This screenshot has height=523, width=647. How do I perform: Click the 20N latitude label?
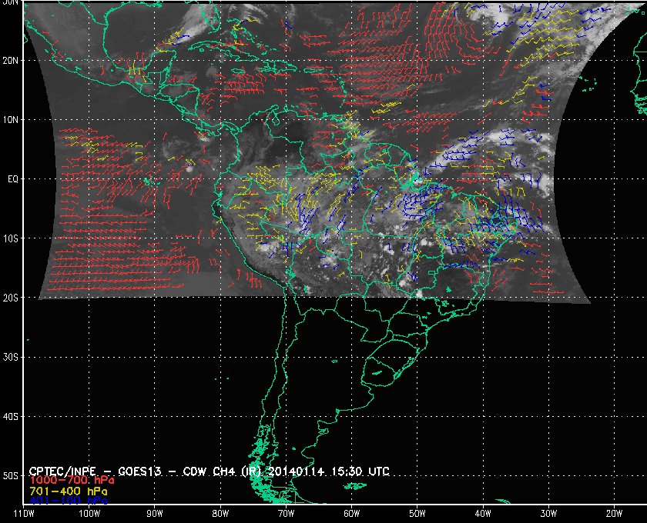[10, 61]
